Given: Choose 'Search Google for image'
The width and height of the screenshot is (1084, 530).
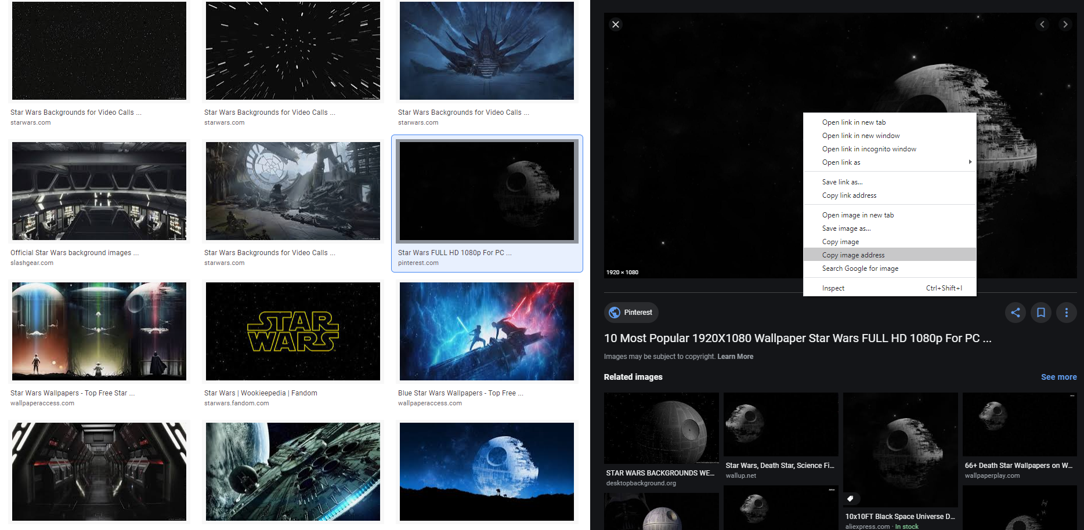Looking at the screenshot, I should pyautogui.click(x=890, y=268).
